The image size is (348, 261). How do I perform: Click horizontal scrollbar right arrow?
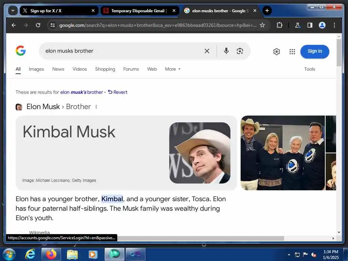[x=333, y=238]
